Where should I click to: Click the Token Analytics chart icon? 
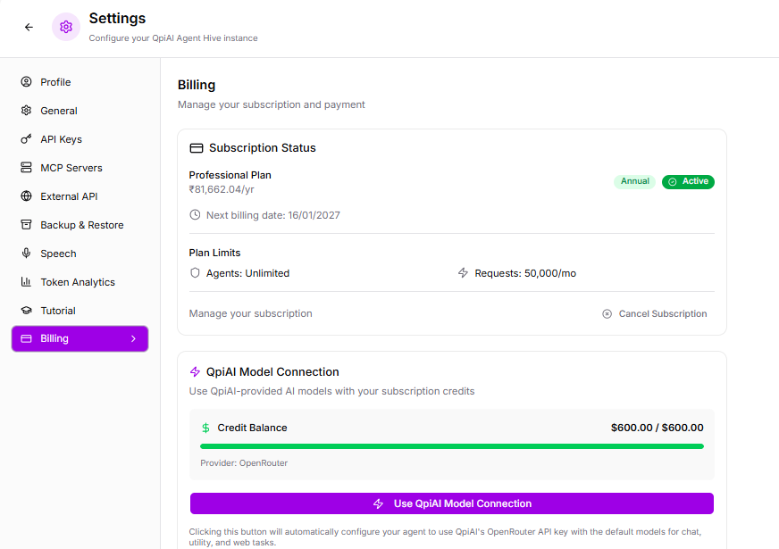26,282
